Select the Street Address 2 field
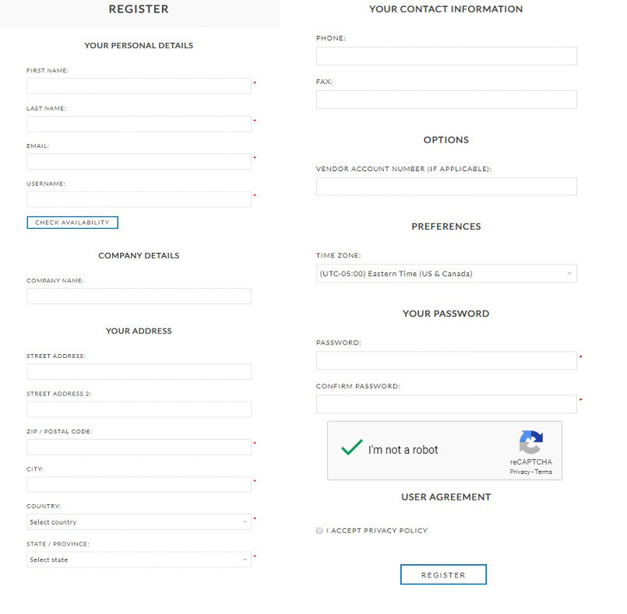 pyautogui.click(x=139, y=409)
